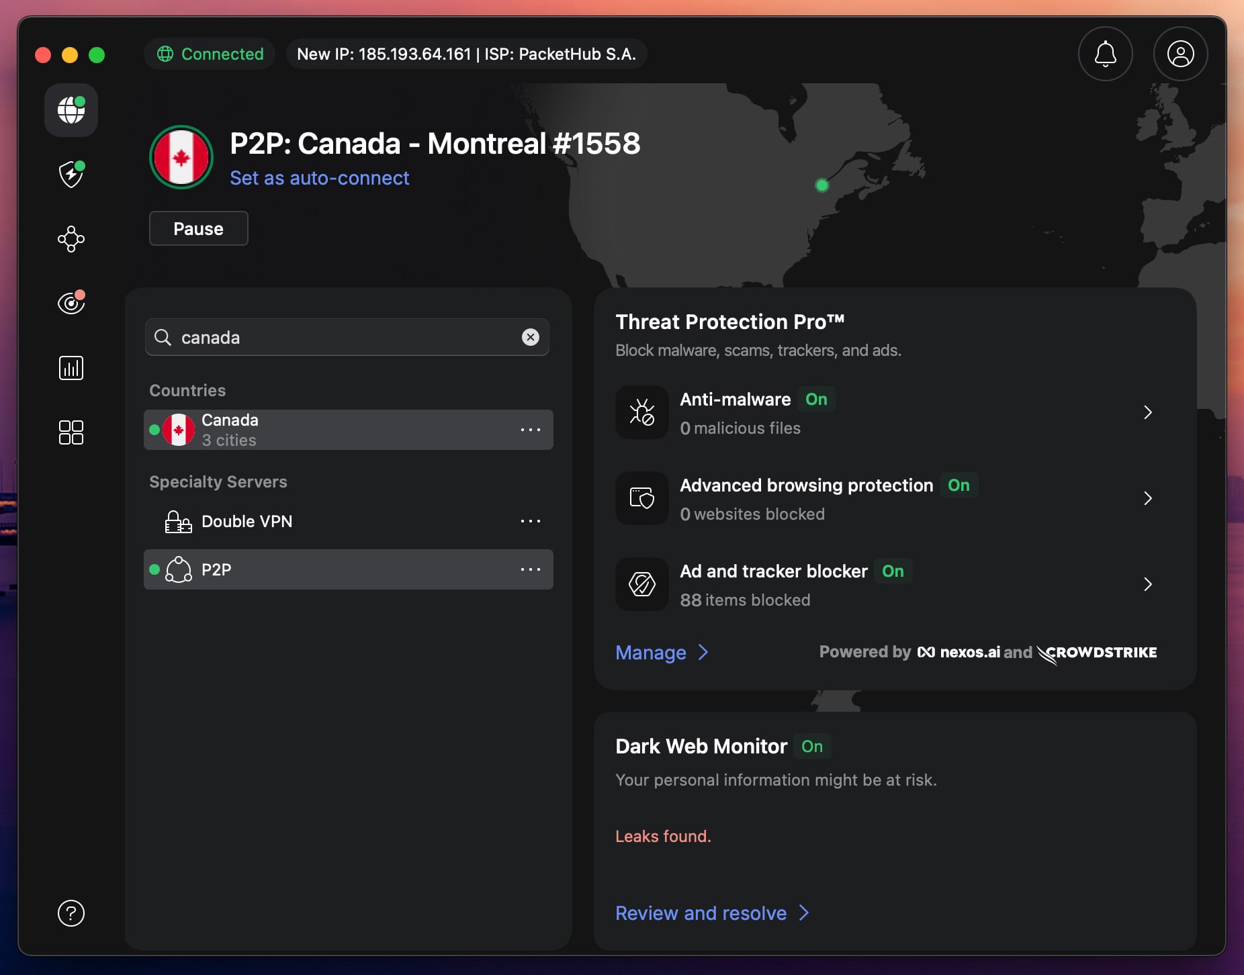Click the Set as auto-connect link

click(x=319, y=178)
